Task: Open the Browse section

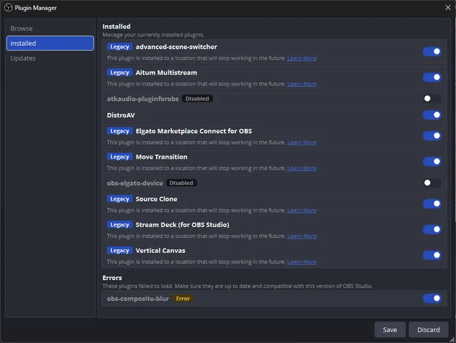Action: [x=50, y=29]
